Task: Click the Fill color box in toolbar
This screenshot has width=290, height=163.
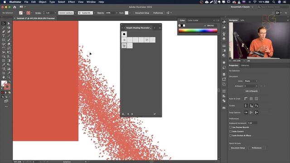Action: 4,83
